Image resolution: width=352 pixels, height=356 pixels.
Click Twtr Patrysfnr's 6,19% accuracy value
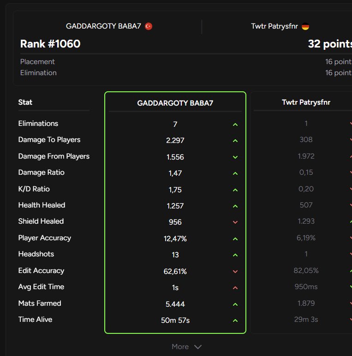[x=306, y=238]
